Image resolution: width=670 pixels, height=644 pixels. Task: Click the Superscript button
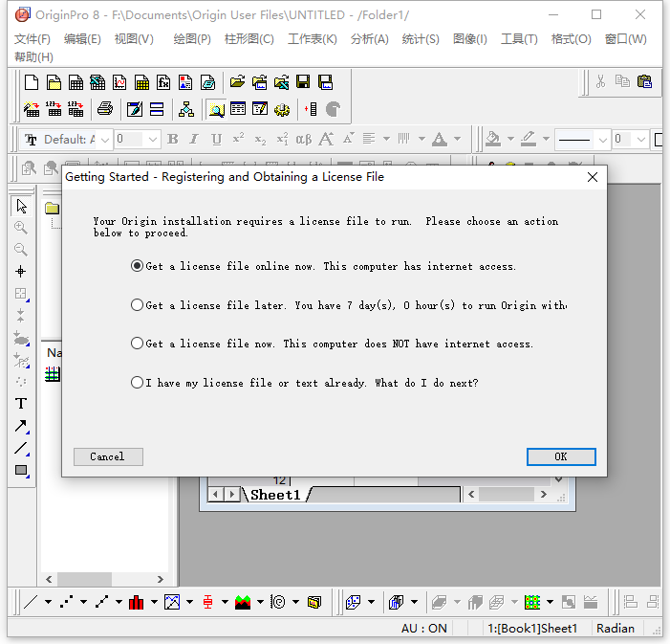click(x=238, y=139)
